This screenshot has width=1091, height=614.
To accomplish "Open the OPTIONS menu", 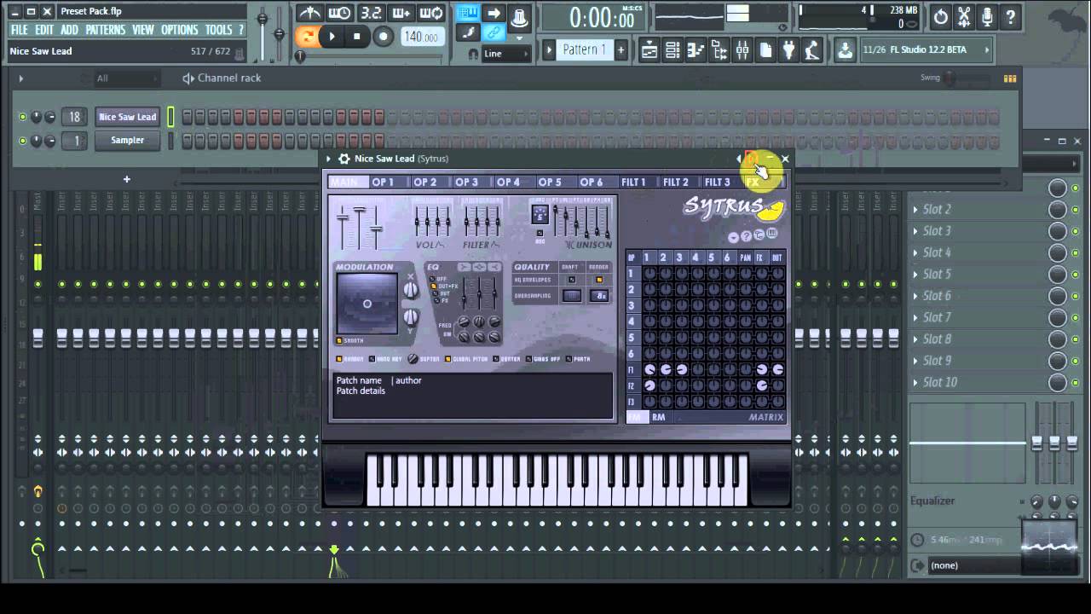I will coord(179,30).
